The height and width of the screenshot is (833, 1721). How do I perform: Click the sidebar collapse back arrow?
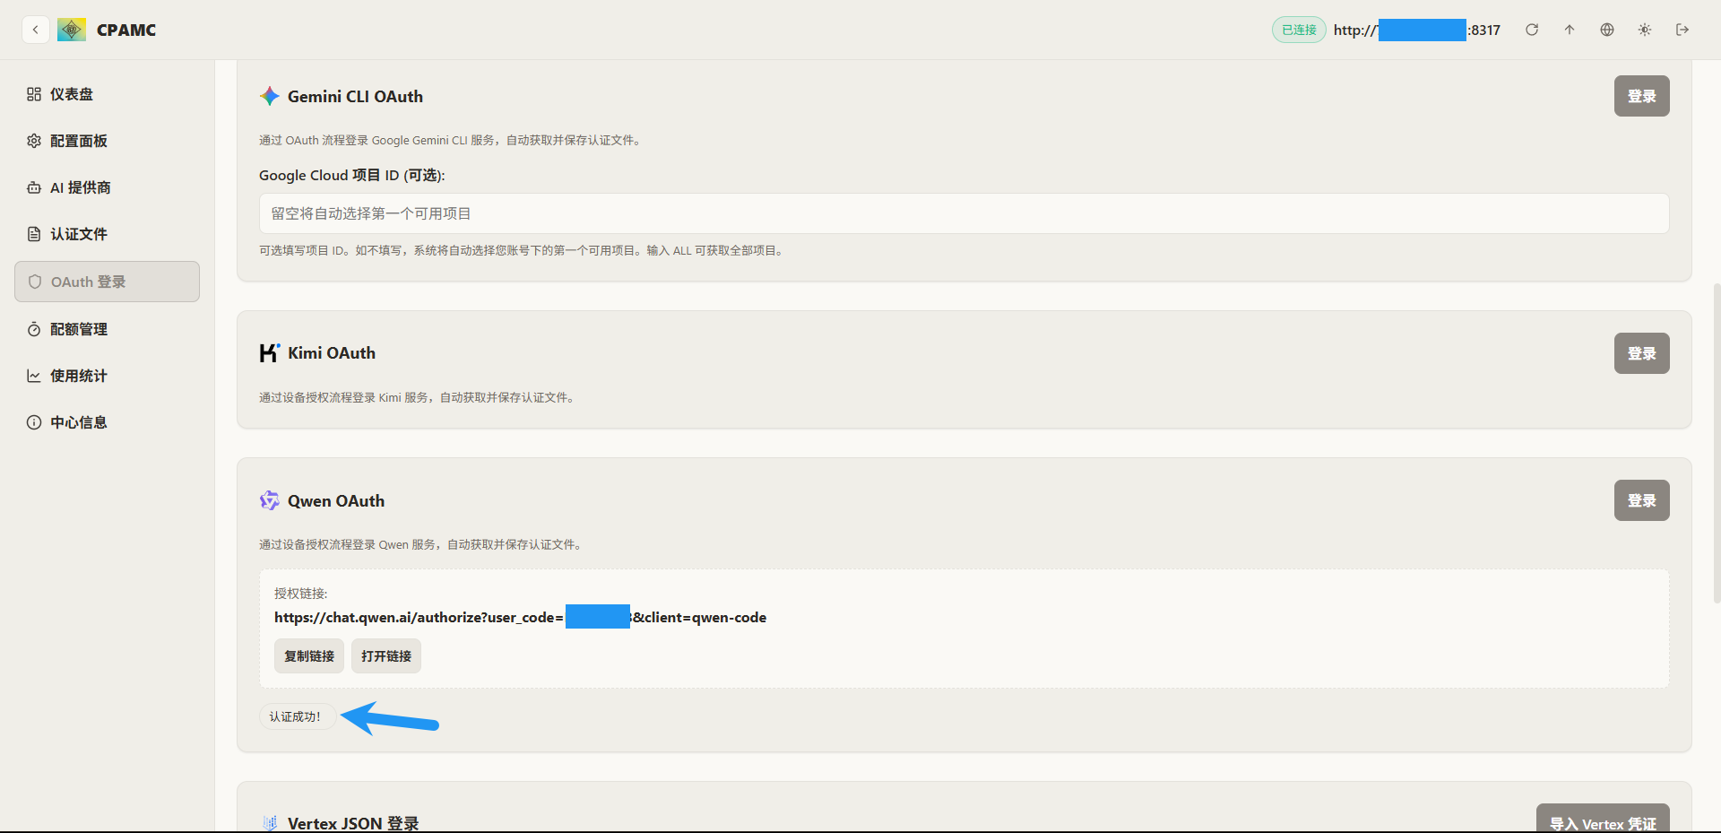35,30
